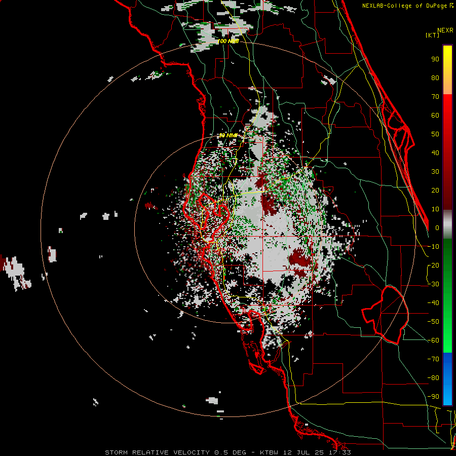Screen dimensions: 456x456
Task: Select the positive 30 scale label
Action: tap(435, 172)
